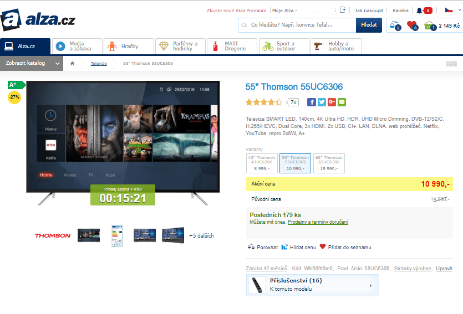Click the Porovnat compare icon
The height and width of the screenshot is (314, 463).
tap(251, 247)
